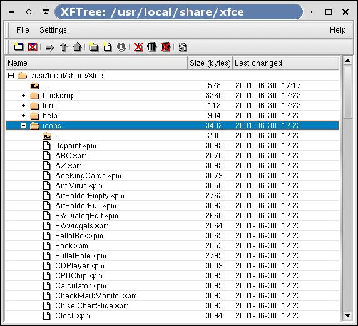Create a new file using the toolbar icon
The height and width of the screenshot is (326, 358).
pos(107,47)
